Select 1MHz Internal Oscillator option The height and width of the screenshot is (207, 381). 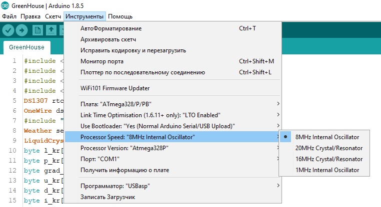pyautogui.click(x=324, y=170)
